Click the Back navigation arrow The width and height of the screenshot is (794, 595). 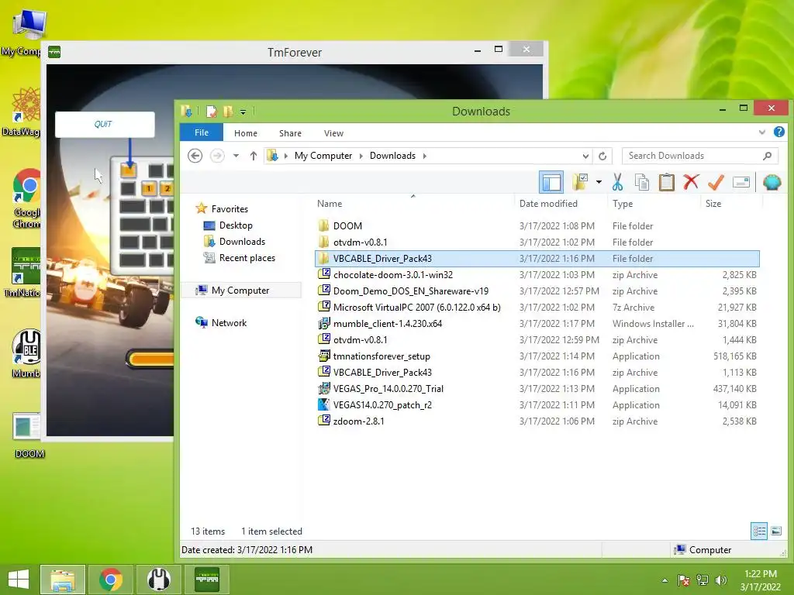pos(195,156)
